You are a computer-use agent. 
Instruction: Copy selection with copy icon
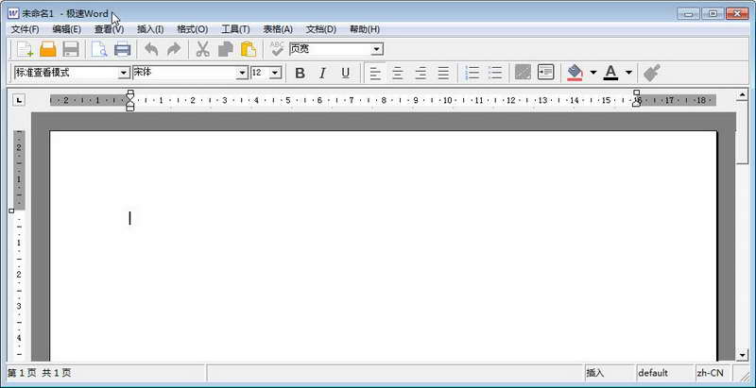(225, 49)
